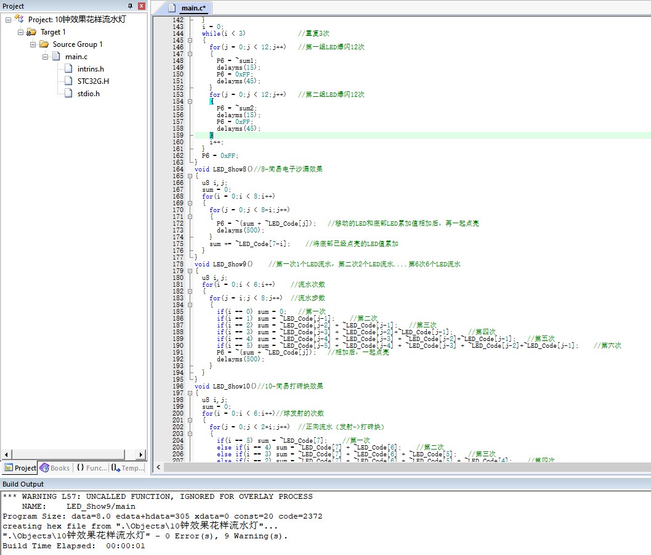The image size is (651, 555).
Task: Open STC32G.H header in project tree
Action: coord(93,81)
